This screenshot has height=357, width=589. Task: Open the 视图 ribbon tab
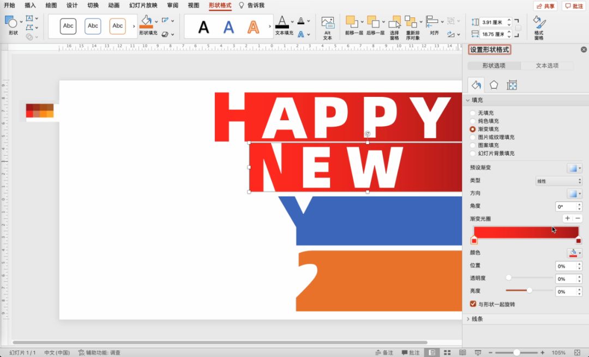pos(194,5)
